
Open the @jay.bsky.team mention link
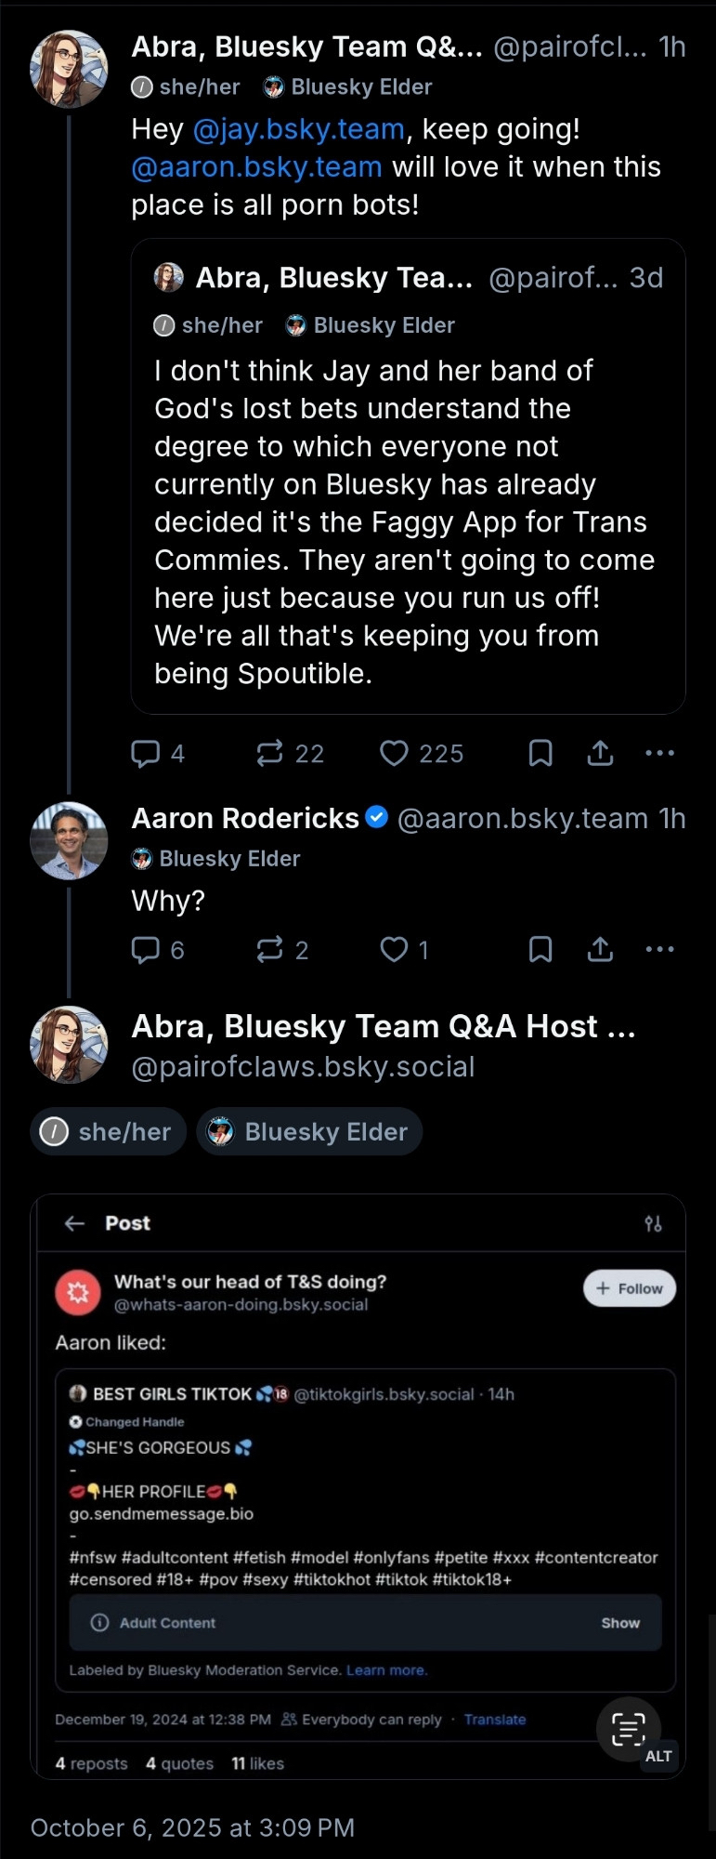[x=299, y=129]
